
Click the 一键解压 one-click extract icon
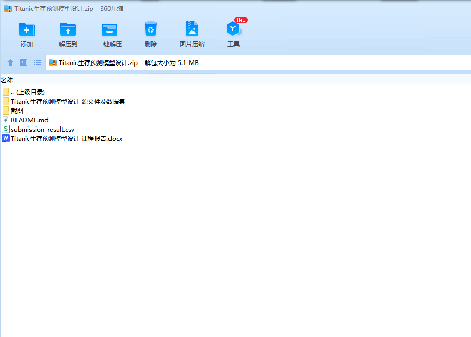point(109,29)
